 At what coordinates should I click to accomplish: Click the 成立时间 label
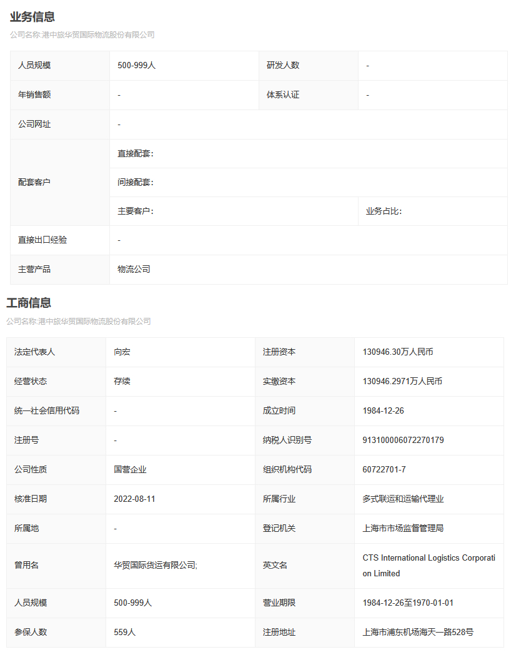(279, 410)
